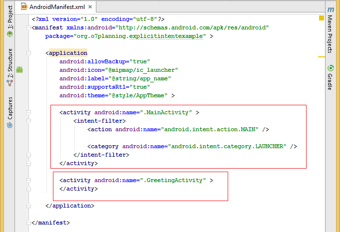Click the Maven 'm' icon
This screenshot has height=232, width=340.
pos(331,9)
